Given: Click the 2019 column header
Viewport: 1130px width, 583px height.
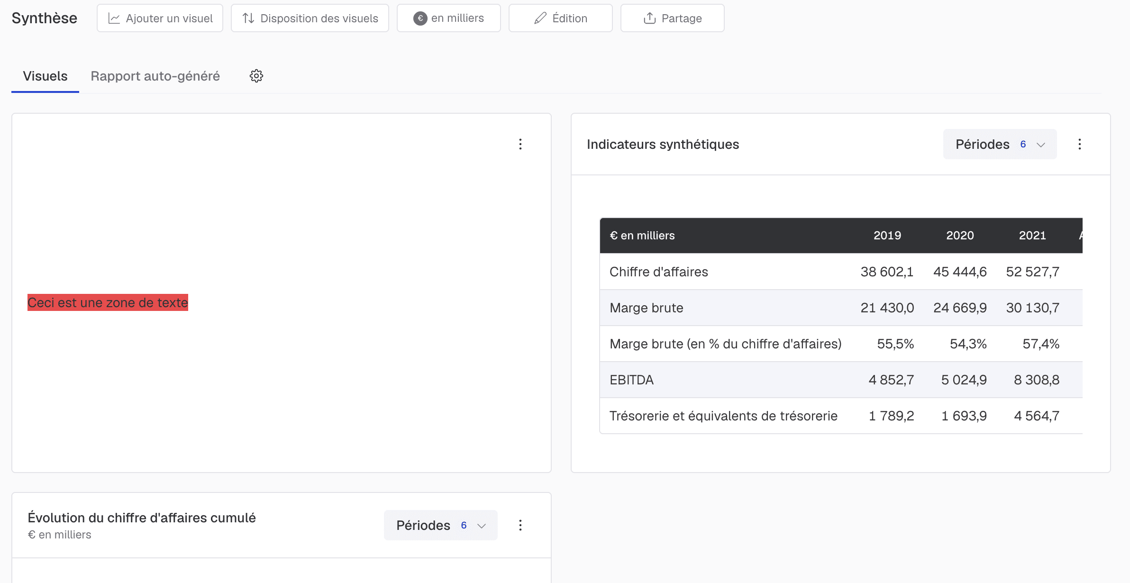Looking at the screenshot, I should (x=887, y=236).
